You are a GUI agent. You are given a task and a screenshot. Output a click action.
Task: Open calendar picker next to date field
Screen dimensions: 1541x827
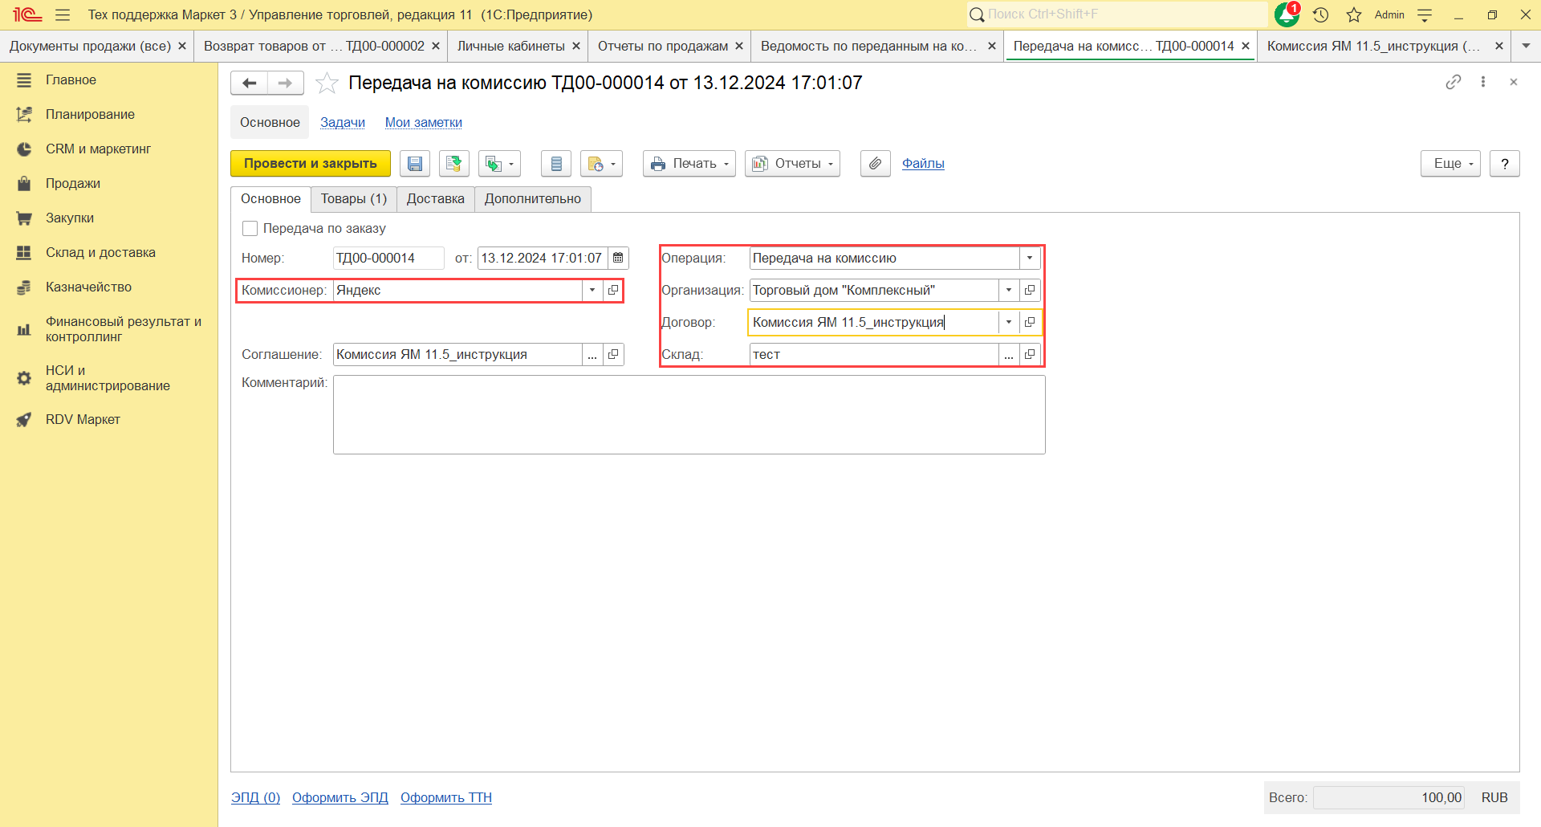(x=618, y=258)
